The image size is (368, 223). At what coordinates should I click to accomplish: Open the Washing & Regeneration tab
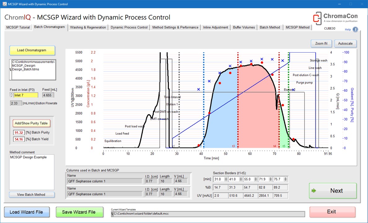tap(88, 27)
